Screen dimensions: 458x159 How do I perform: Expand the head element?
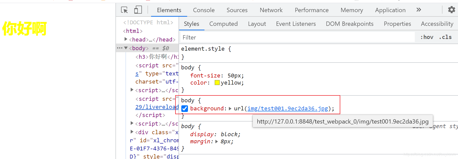click(126, 39)
